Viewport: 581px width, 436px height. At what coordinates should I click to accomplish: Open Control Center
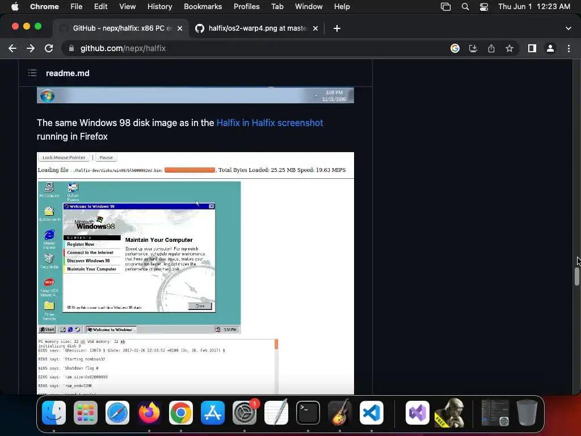pyautogui.click(x=484, y=7)
